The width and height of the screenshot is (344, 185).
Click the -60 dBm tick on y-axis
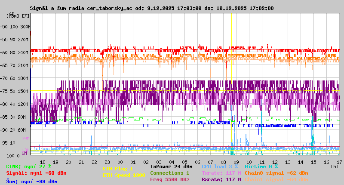(x=4, y=52)
